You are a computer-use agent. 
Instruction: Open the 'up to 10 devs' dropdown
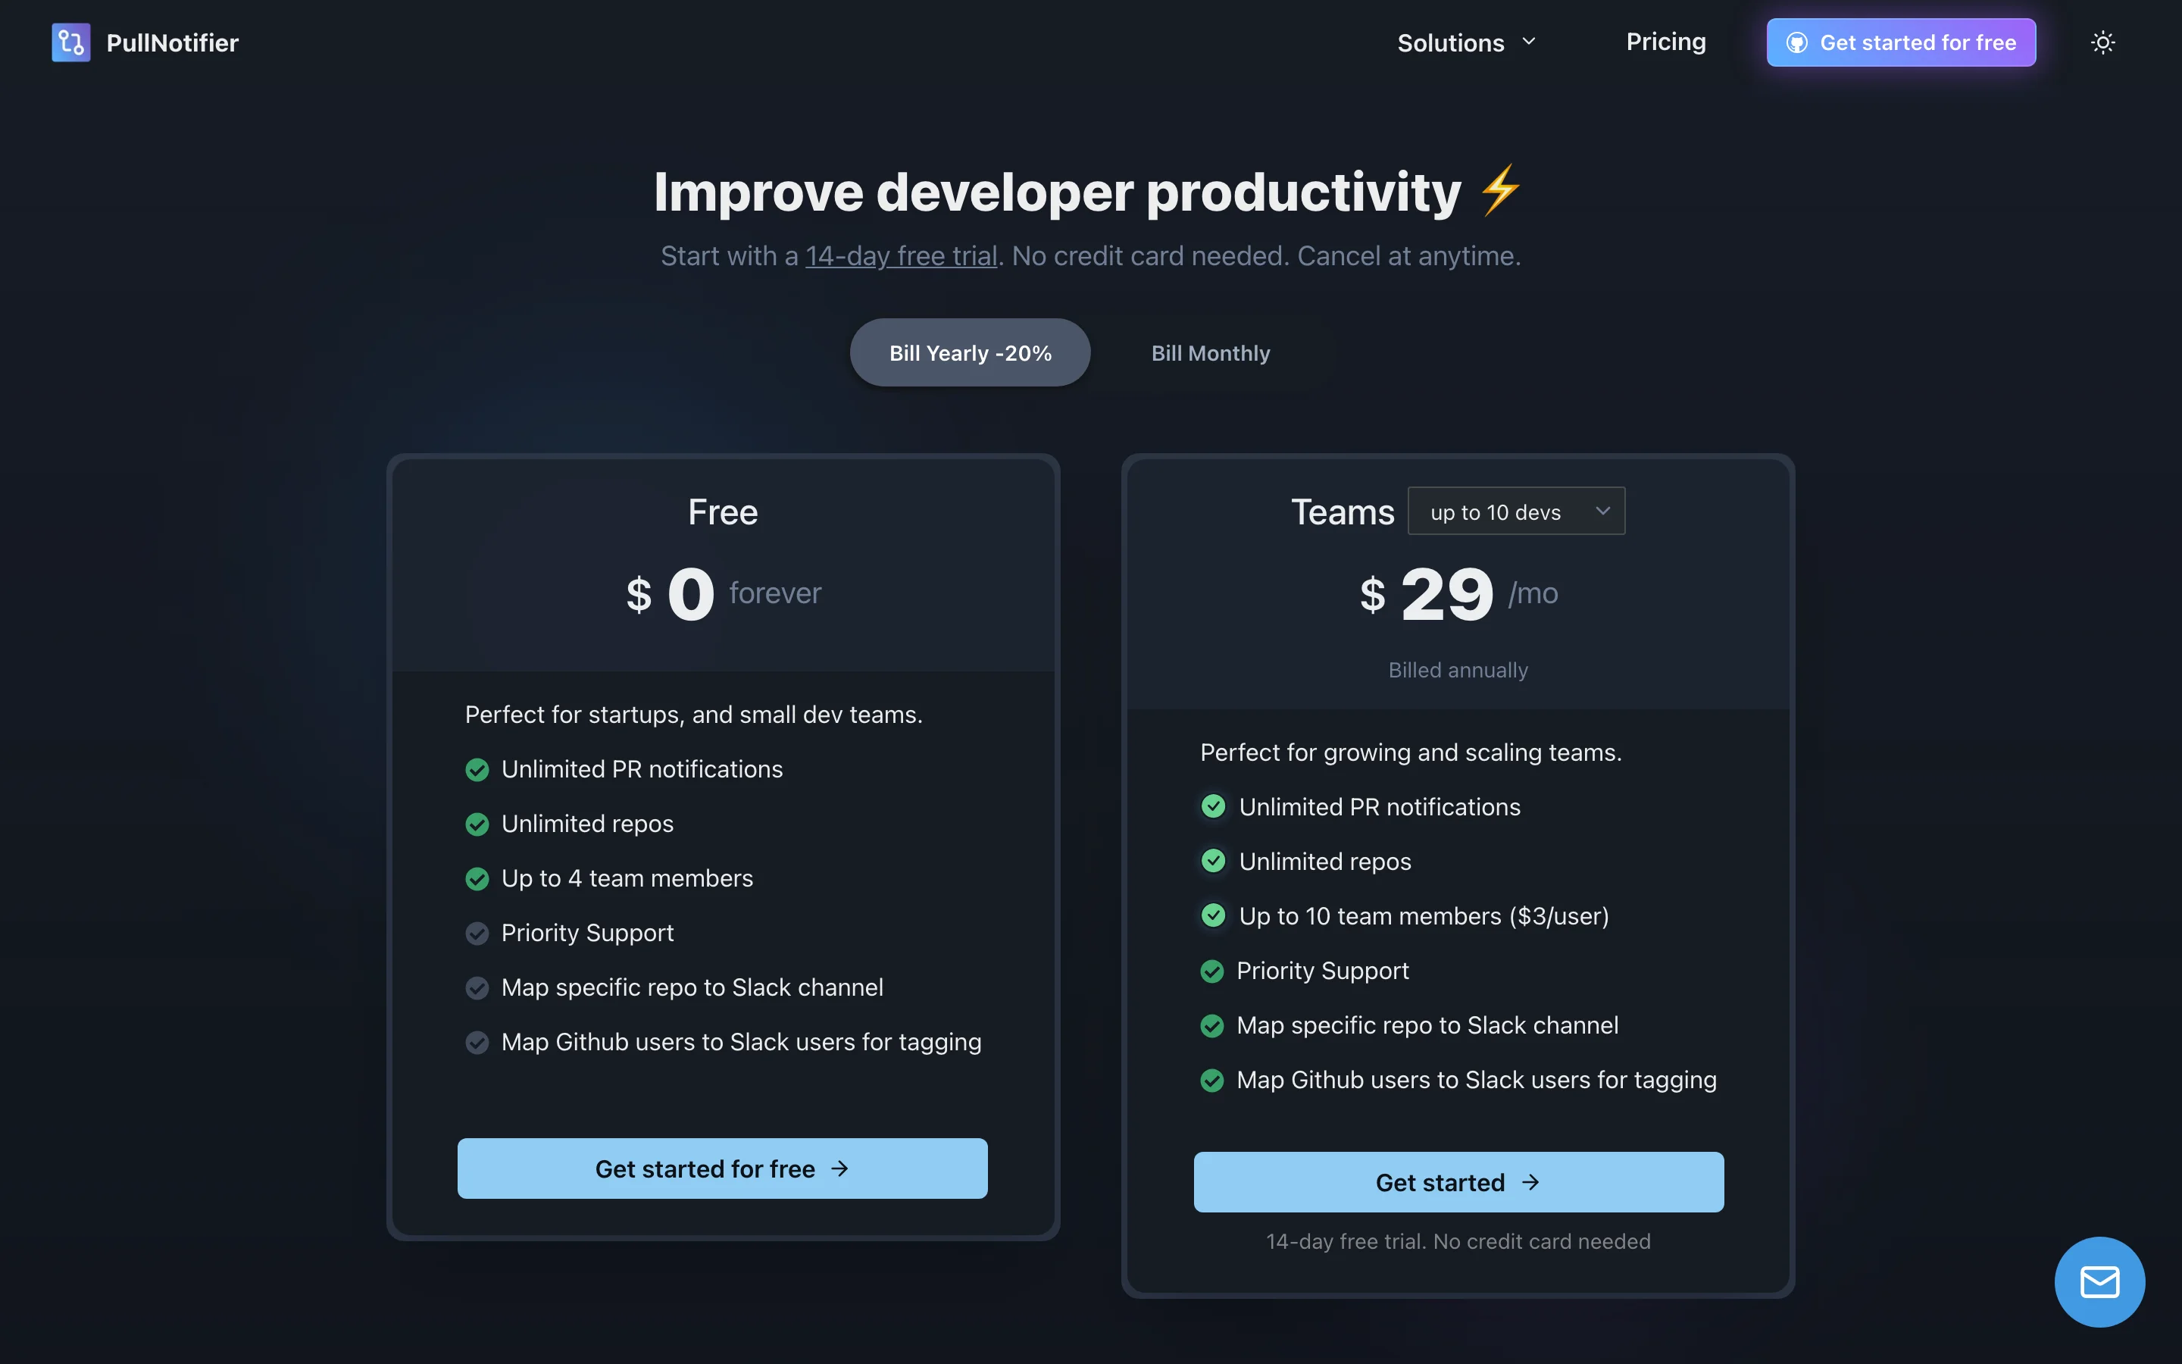pos(1516,511)
